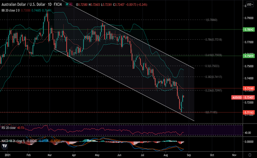Click the Sep label on the time axis
Viewport: 257px width, 158px height.
pos(189,155)
